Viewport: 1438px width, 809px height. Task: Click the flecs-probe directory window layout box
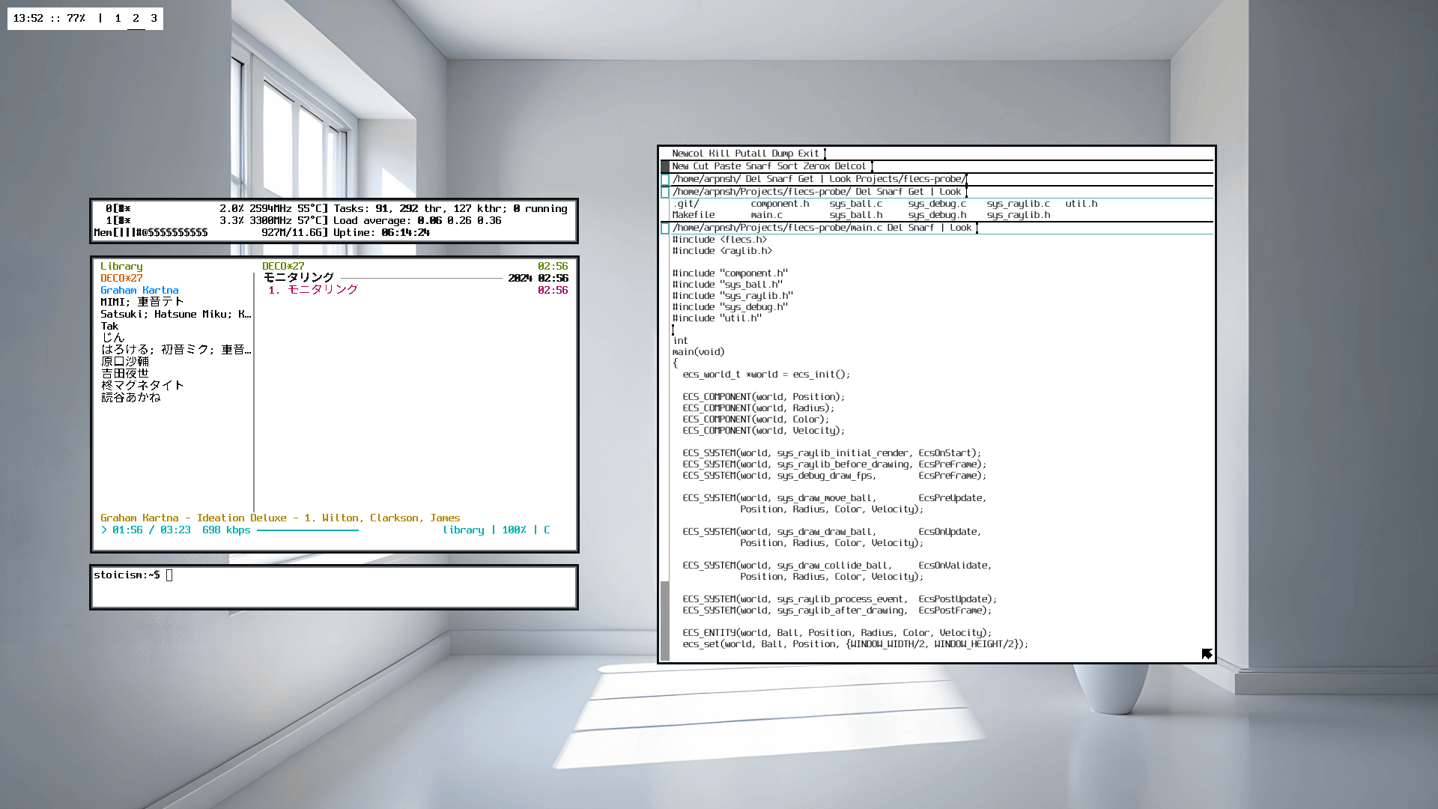(665, 193)
